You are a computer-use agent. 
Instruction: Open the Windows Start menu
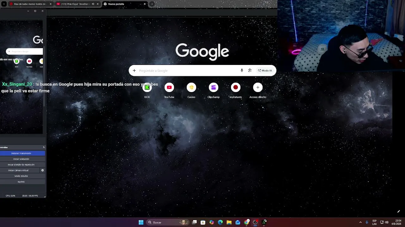[141, 222]
